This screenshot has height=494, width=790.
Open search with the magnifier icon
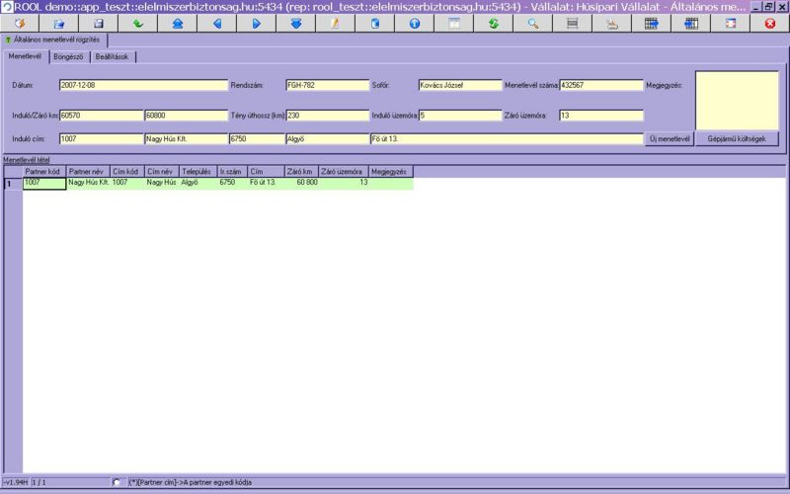[x=532, y=23]
